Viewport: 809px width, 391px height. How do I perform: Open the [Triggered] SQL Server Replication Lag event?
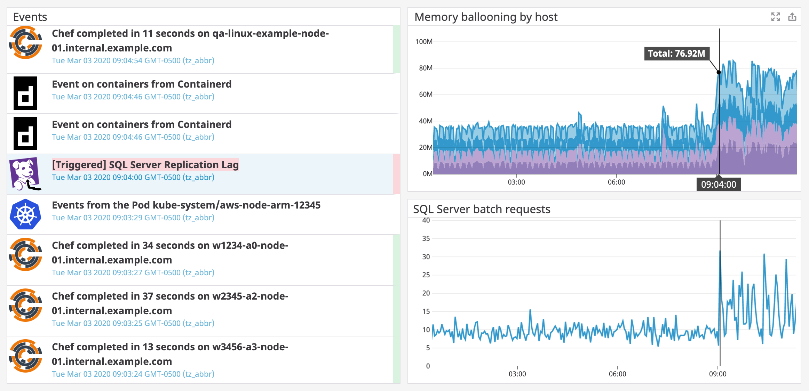tap(145, 164)
